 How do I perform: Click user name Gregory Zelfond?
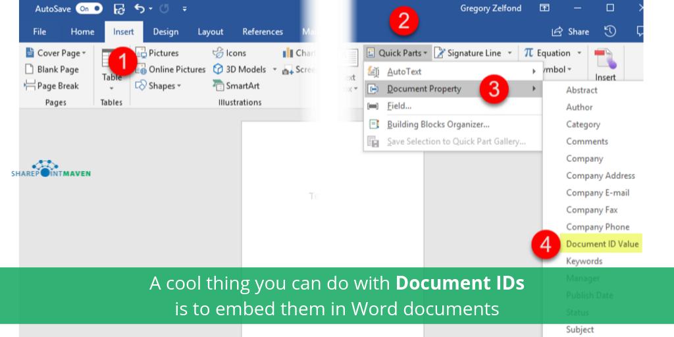coord(490,8)
